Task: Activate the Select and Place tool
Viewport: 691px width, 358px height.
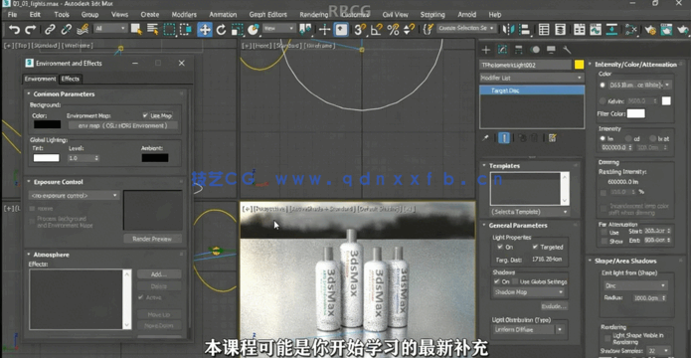Action: point(253,30)
